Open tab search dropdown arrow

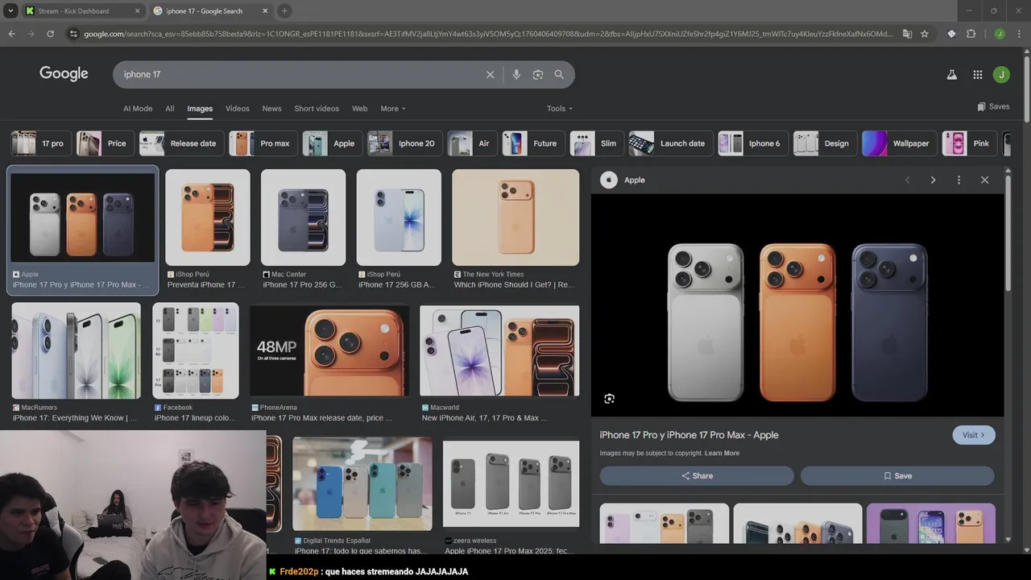click(x=10, y=10)
